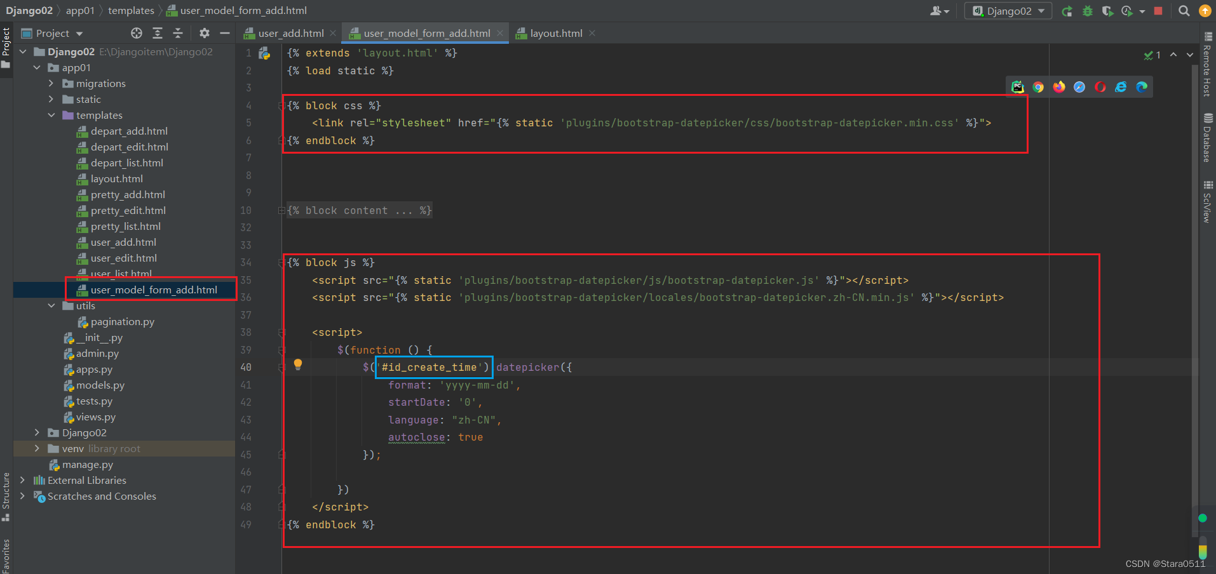Image resolution: width=1216 pixels, height=574 pixels.
Task: Collapse the app01 folder
Action: pyautogui.click(x=37, y=67)
